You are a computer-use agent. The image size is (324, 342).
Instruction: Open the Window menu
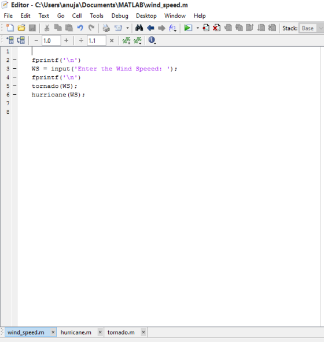pyautogui.click(x=175, y=16)
